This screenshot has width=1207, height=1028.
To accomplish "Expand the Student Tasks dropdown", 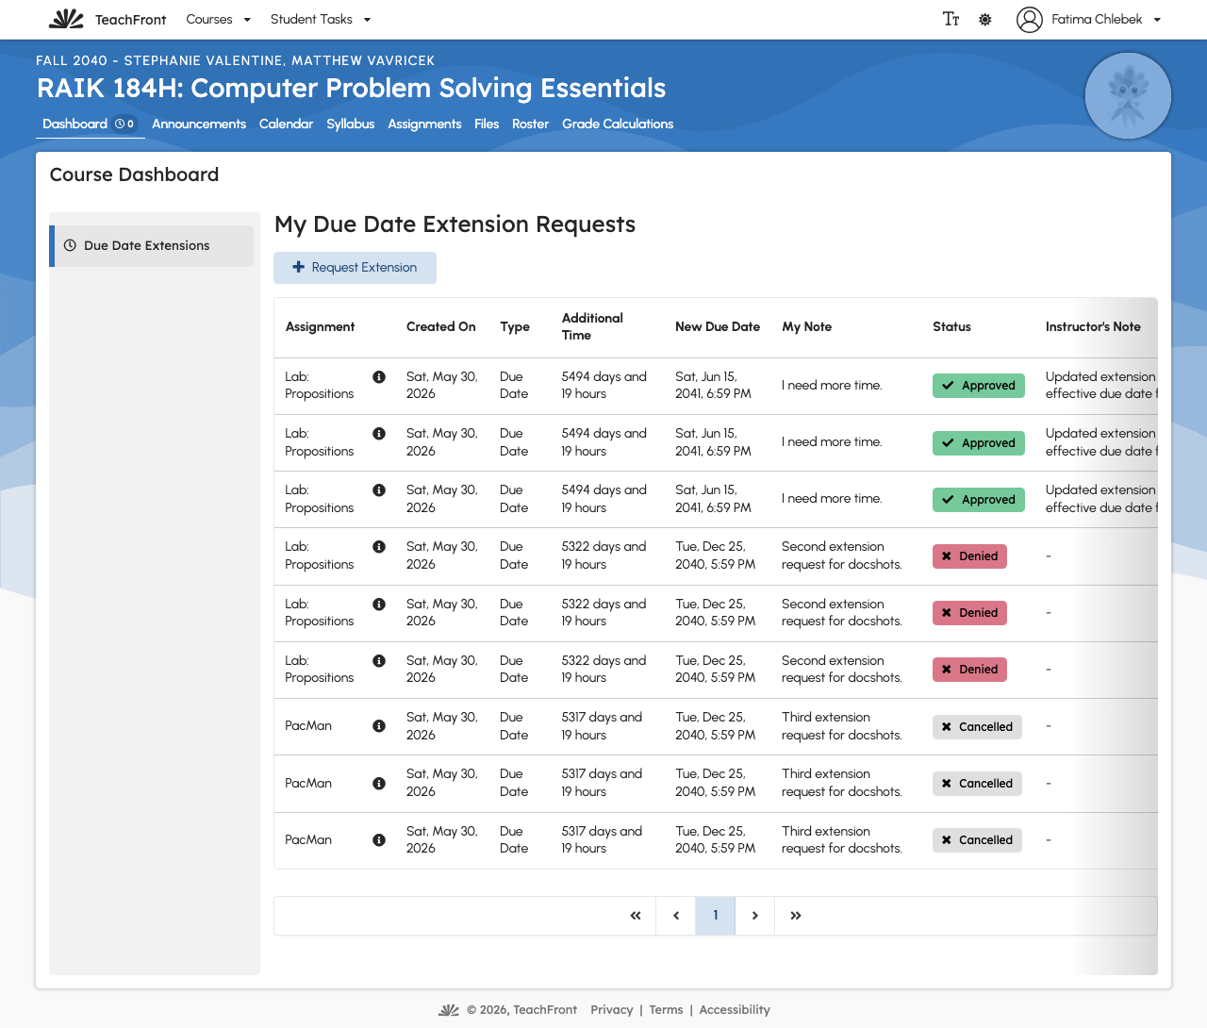I will tap(321, 19).
